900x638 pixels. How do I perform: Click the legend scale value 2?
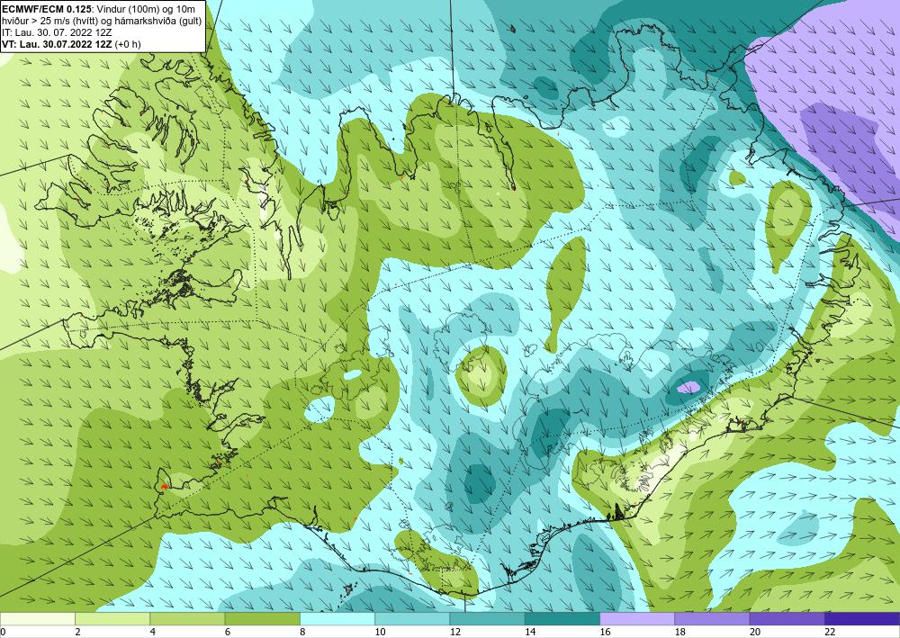tap(77, 633)
